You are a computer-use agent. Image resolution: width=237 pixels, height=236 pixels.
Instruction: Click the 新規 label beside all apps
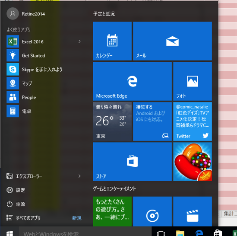coord(77,218)
